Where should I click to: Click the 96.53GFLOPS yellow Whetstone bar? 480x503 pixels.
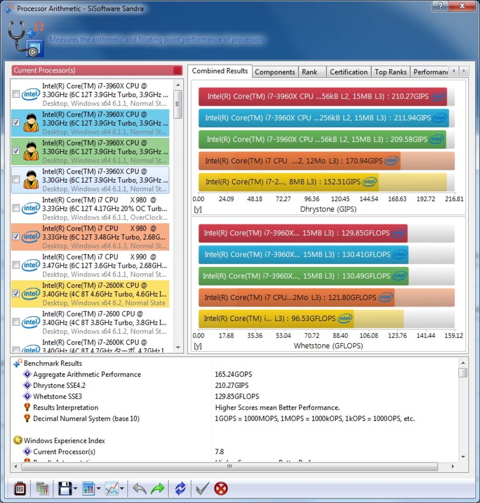click(276, 318)
